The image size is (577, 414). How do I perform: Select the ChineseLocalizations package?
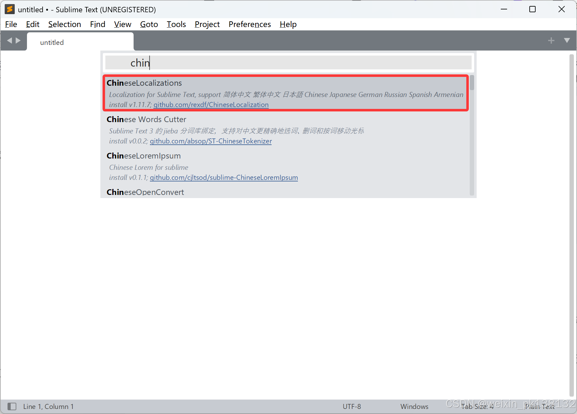(286, 93)
